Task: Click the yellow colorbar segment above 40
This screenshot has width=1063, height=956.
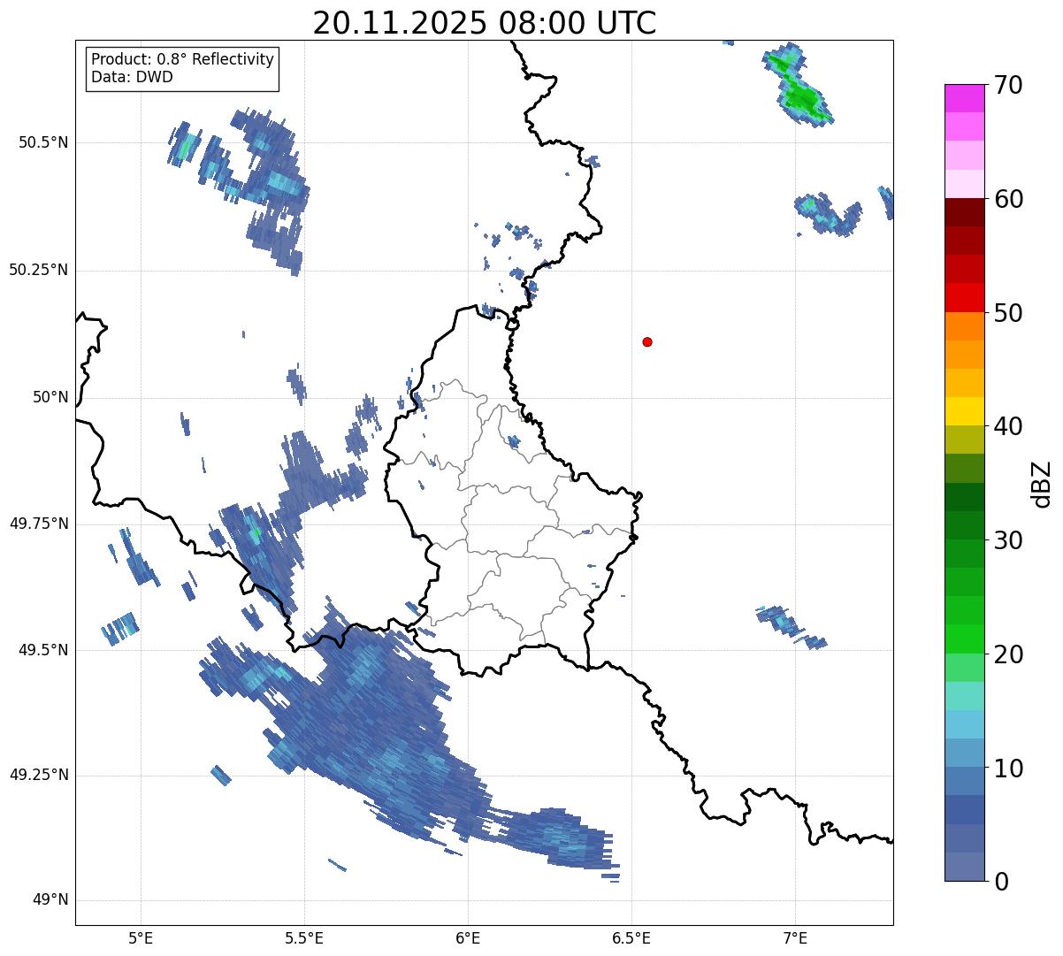Action: click(964, 411)
